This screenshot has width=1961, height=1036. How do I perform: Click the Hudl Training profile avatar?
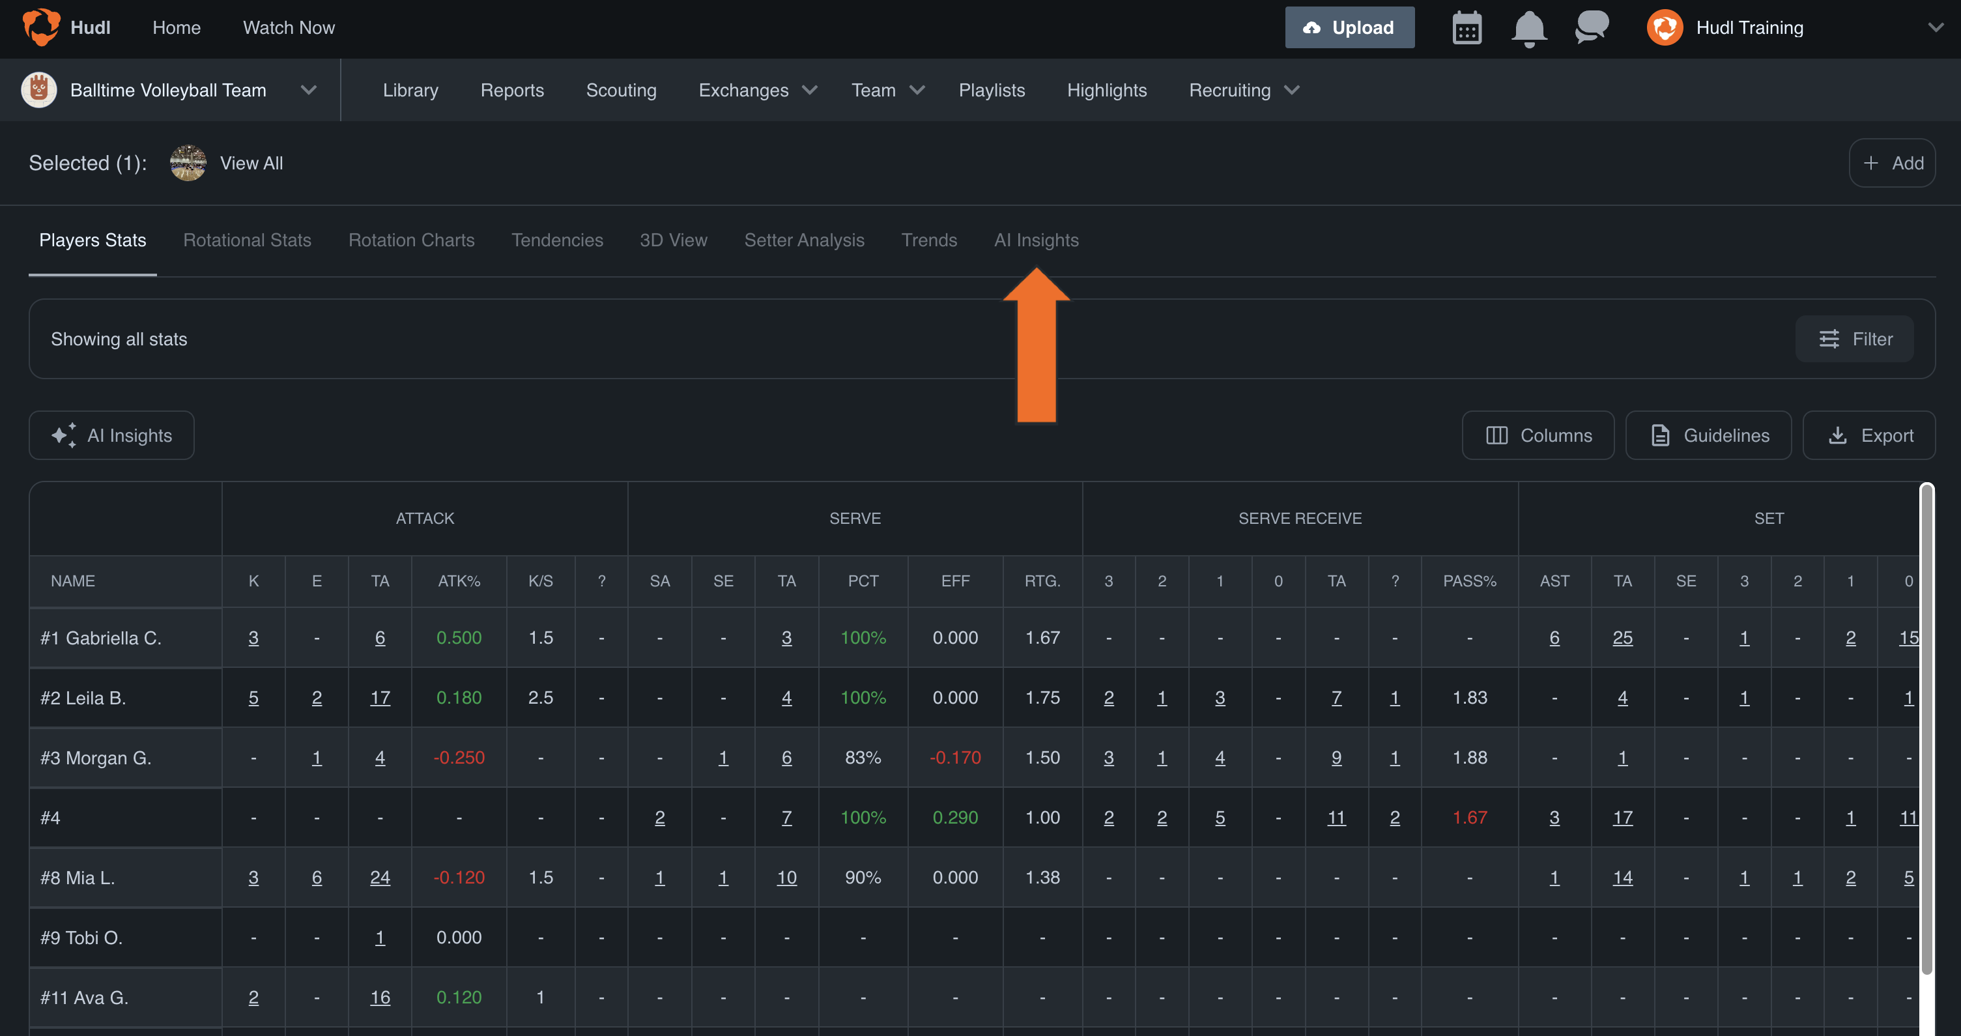coord(1664,27)
